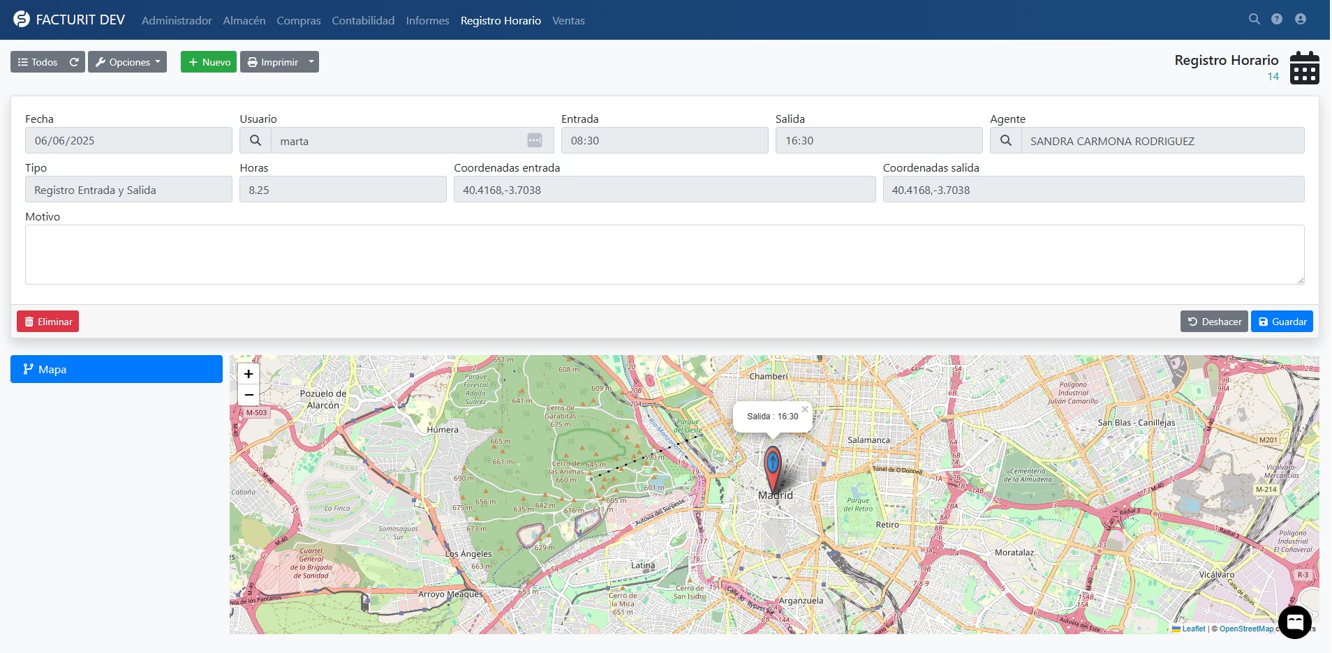Click the Motivo text area
This screenshot has width=1332, height=653.
point(664,255)
